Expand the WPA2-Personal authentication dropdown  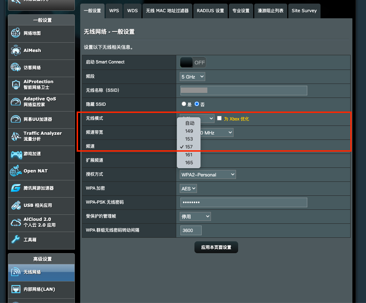(208, 175)
